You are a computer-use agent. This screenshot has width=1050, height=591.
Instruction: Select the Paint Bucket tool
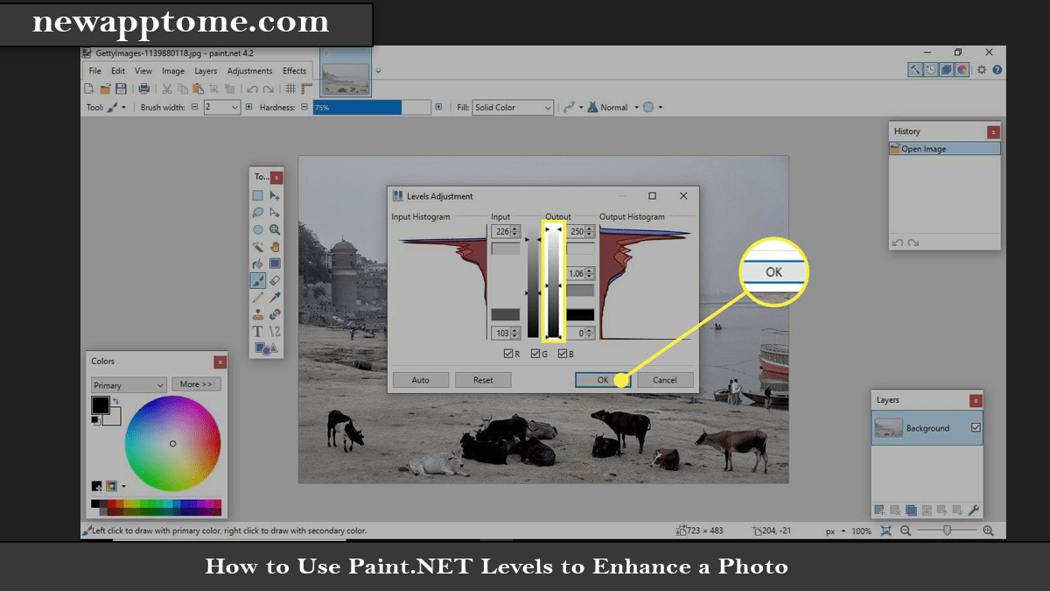click(x=256, y=262)
